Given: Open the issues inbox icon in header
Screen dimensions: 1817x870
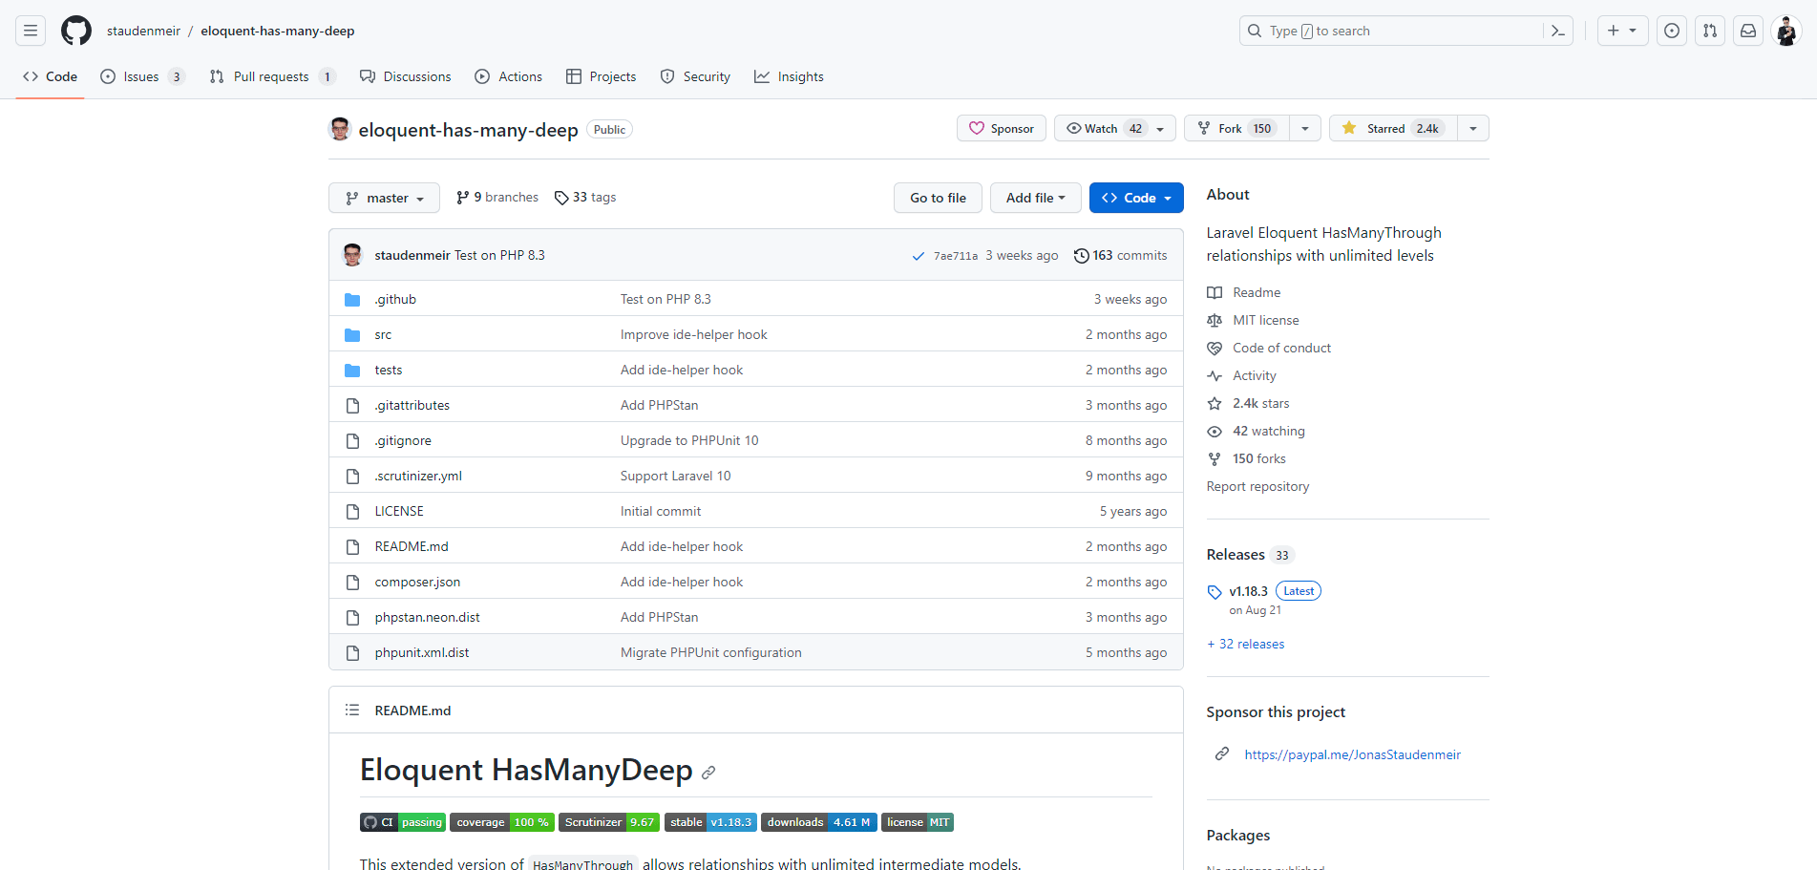Looking at the screenshot, I should coord(1672,31).
